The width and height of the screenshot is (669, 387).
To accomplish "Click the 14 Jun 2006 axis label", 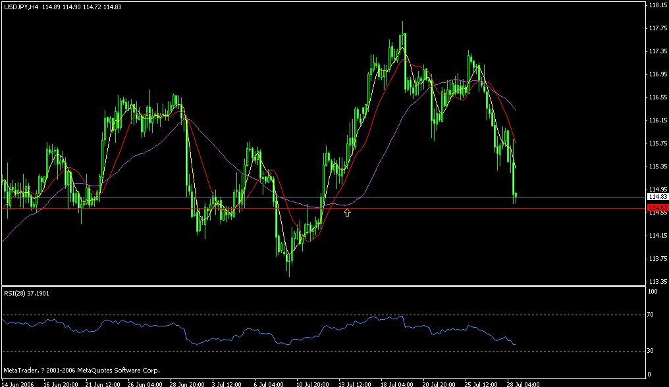I will (16, 382).
